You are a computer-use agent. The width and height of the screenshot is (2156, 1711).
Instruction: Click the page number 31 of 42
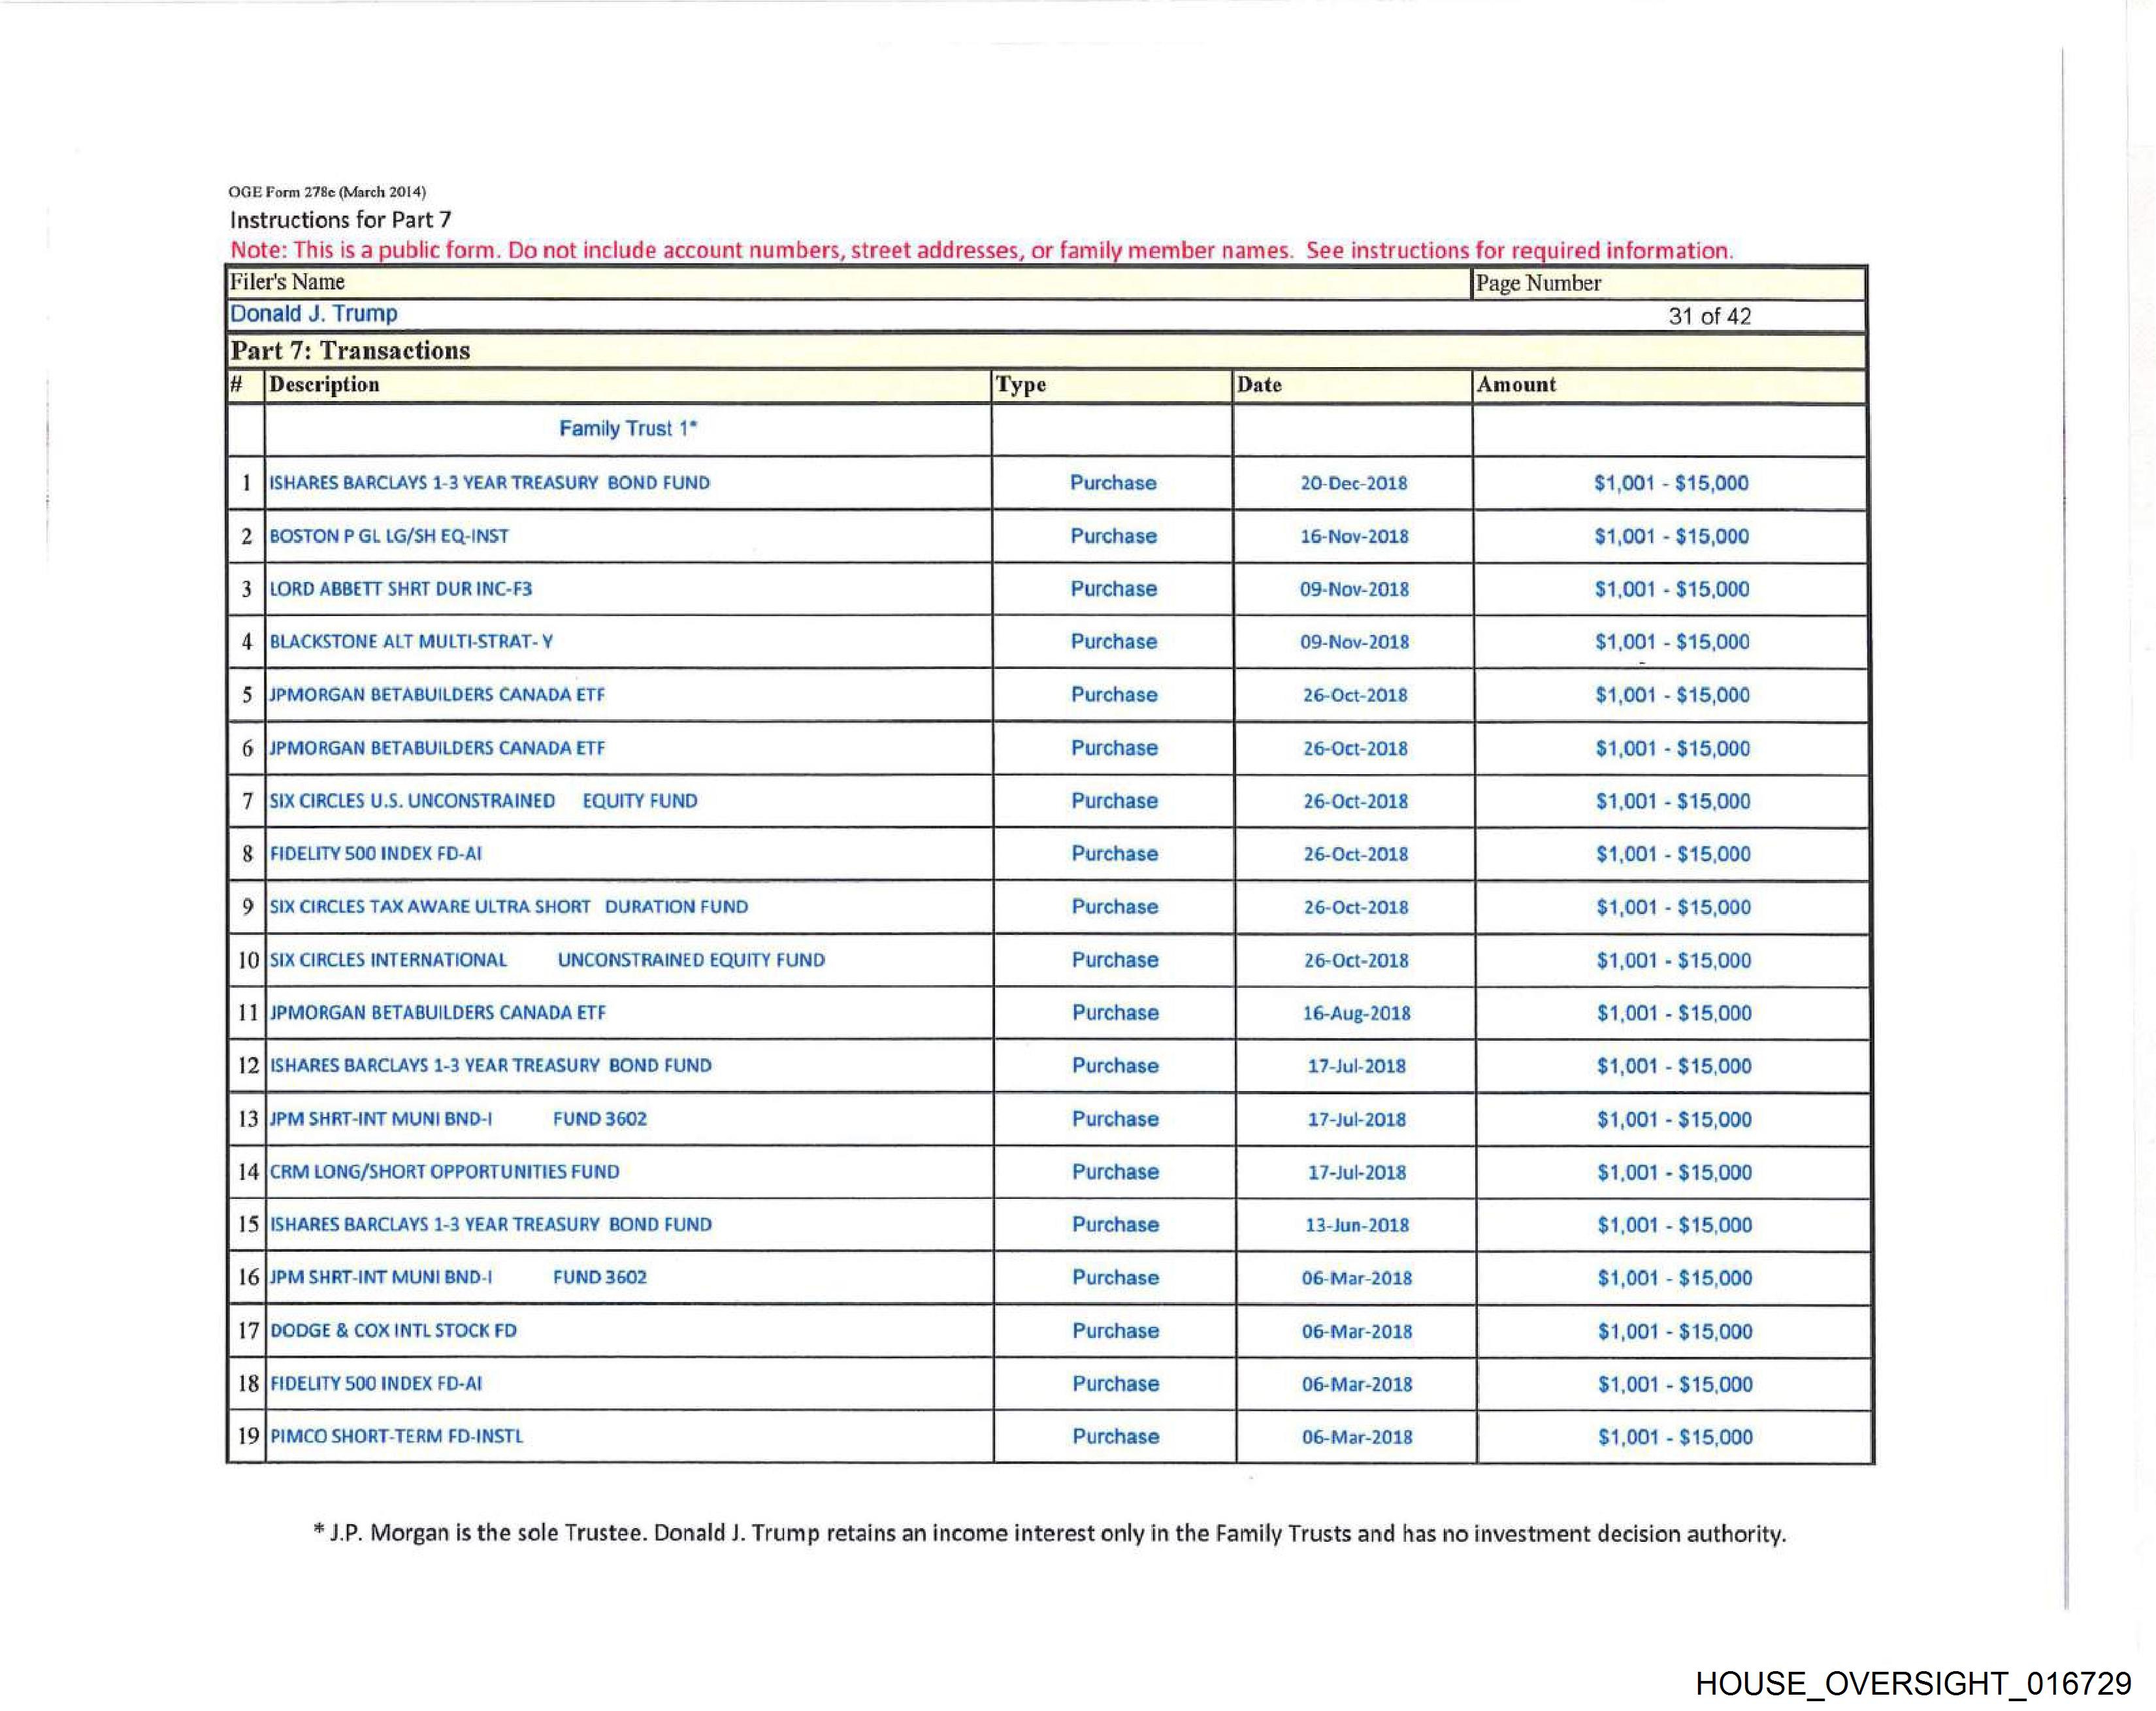1709,316
